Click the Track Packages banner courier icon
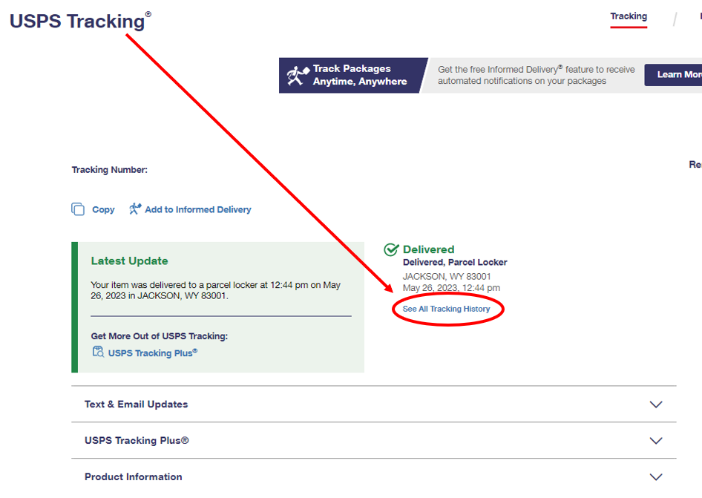 pos(298,75)
